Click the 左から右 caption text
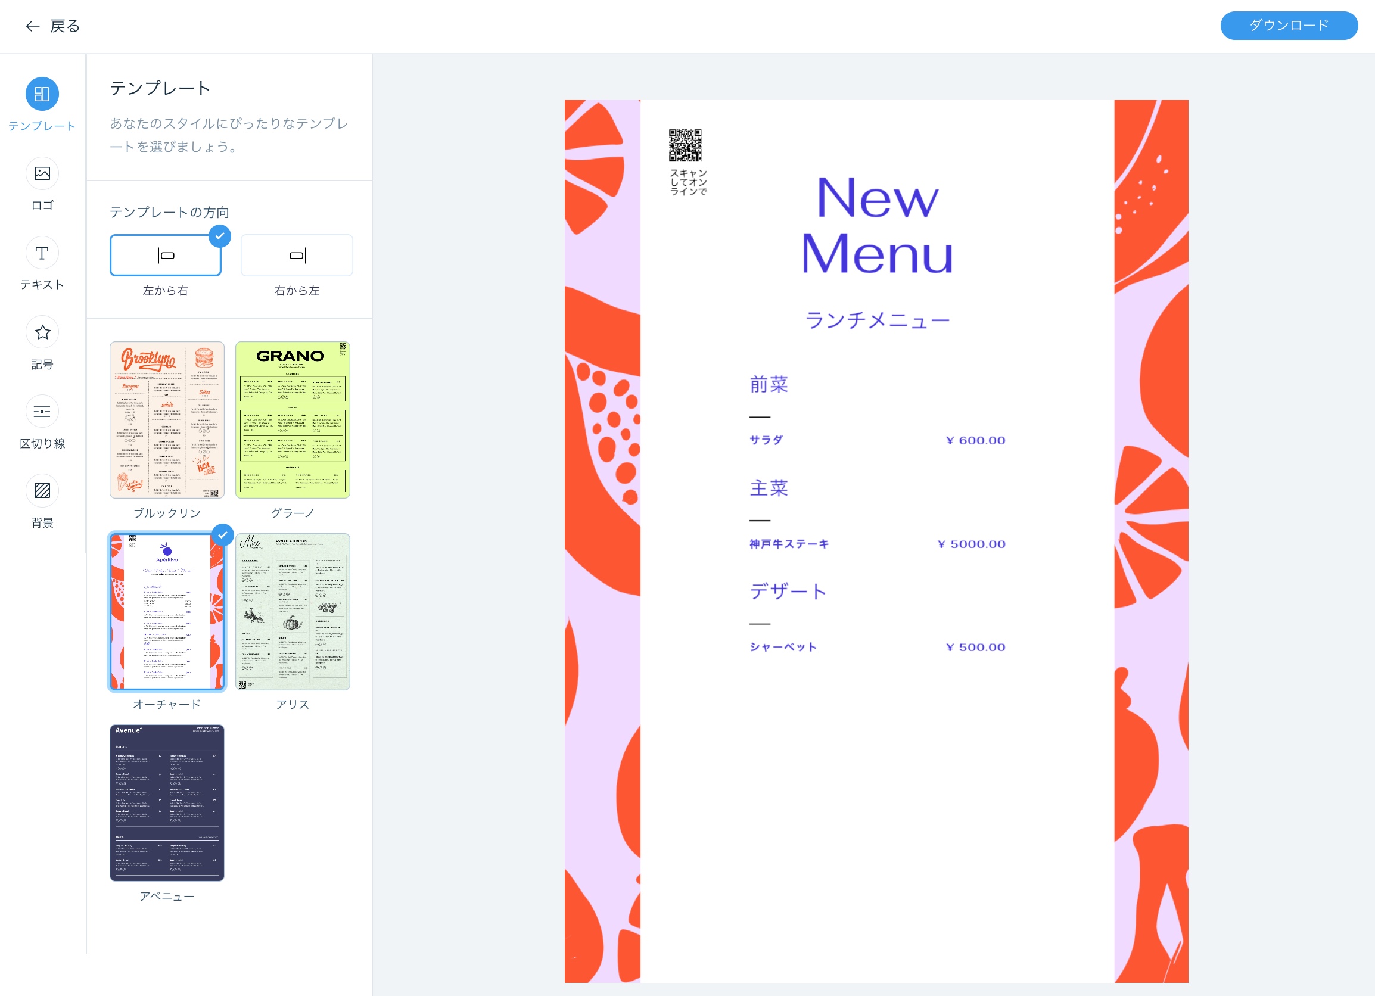Screen dimensions: 1375x996 [x=166, y=290]
